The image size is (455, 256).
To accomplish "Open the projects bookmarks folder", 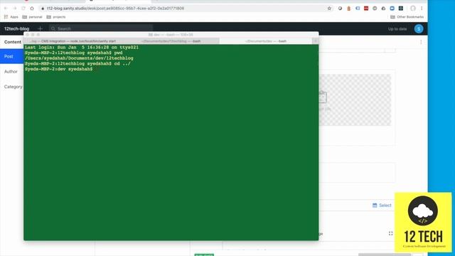I will pyautogui.click(x=56, y=17).
